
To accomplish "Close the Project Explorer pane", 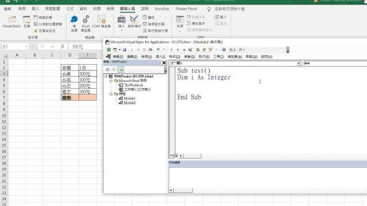I will [x=164, y=62].
